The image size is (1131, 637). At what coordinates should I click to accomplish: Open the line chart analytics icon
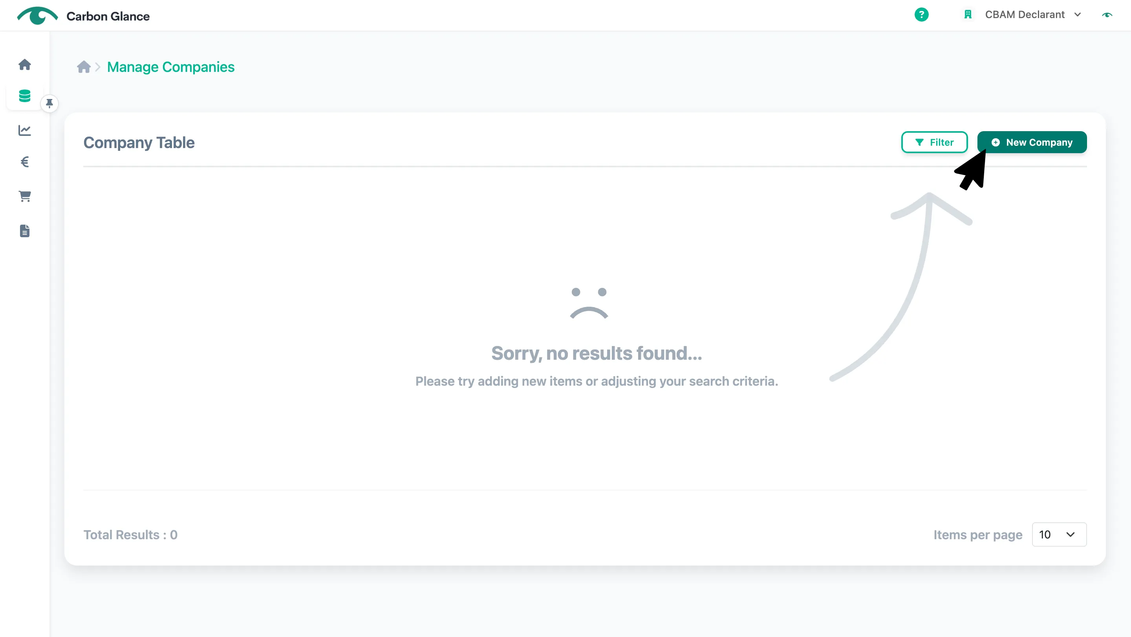tap(25, 130)
